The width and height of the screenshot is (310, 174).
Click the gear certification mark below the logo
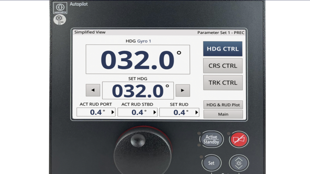[x=60, y=20]
